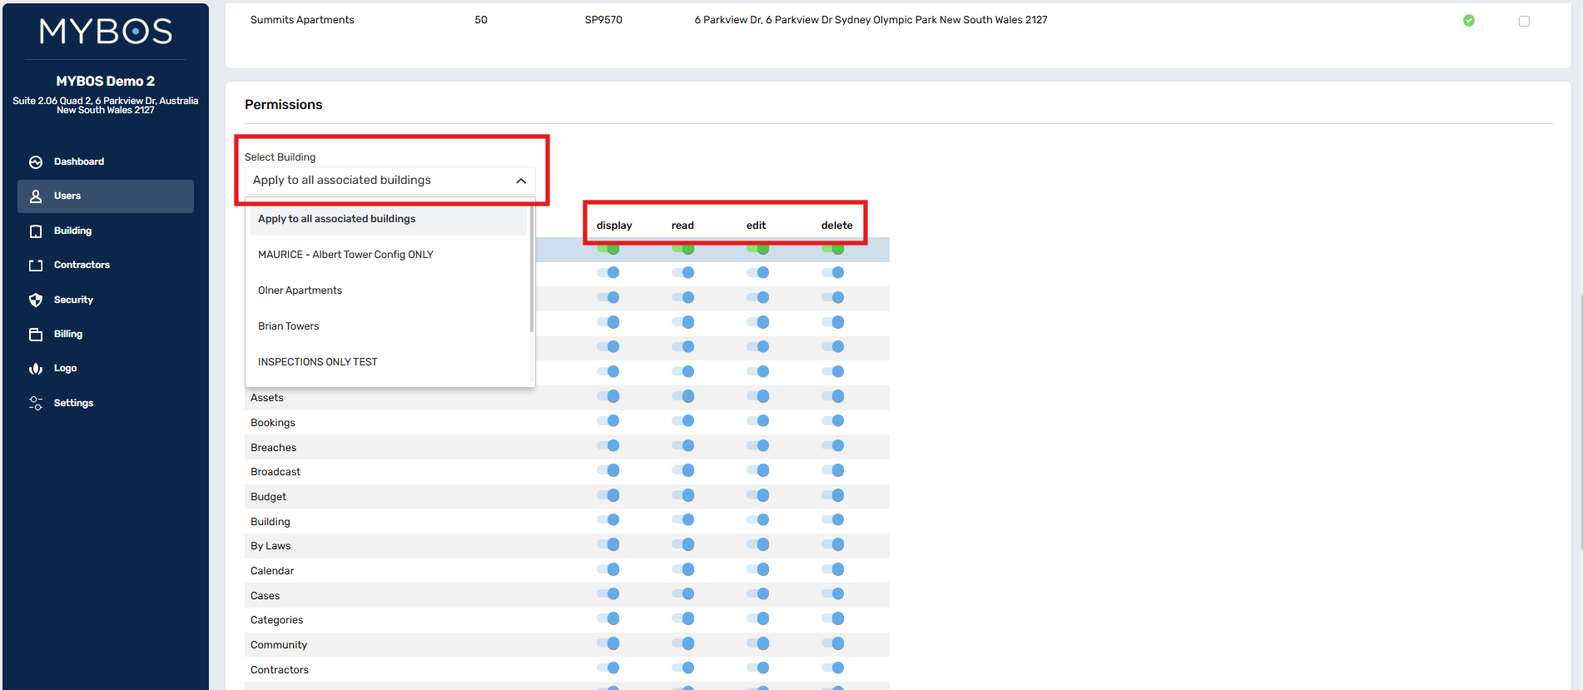Open Contractors from sidebar menu
Viewport: 1583px width, 690px height.
pyautogui.click(x=106, y=266)
